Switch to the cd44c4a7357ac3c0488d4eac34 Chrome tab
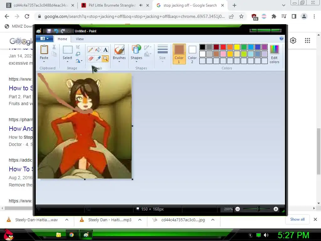This screenshot has width=321, height=241. pyautogui.click(x=40, y=5)
